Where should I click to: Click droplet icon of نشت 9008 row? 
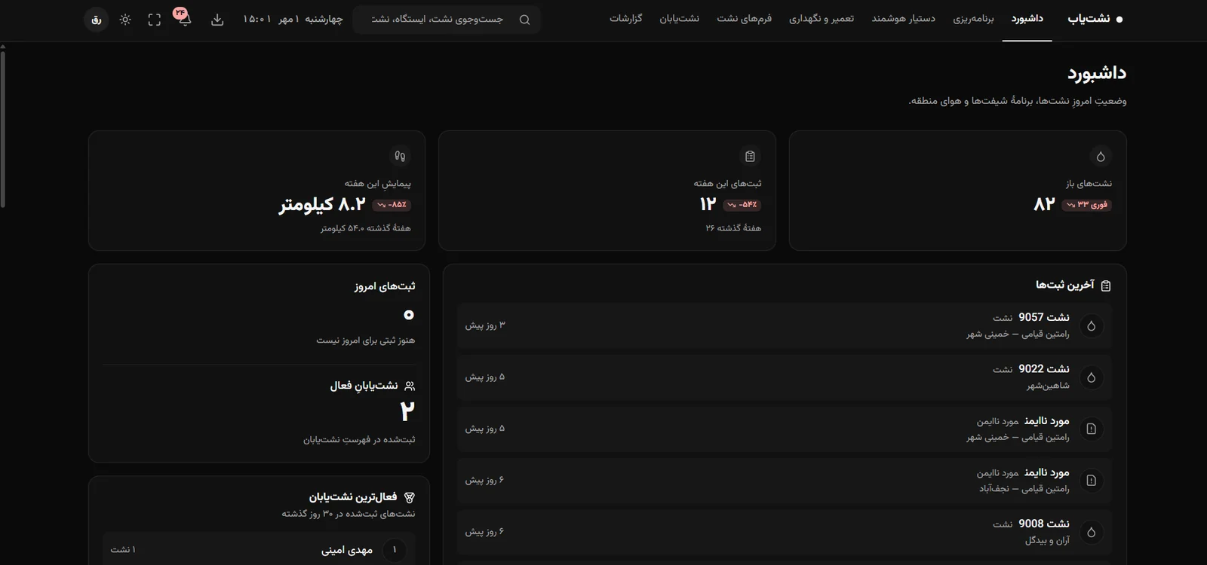point(1091,532)
